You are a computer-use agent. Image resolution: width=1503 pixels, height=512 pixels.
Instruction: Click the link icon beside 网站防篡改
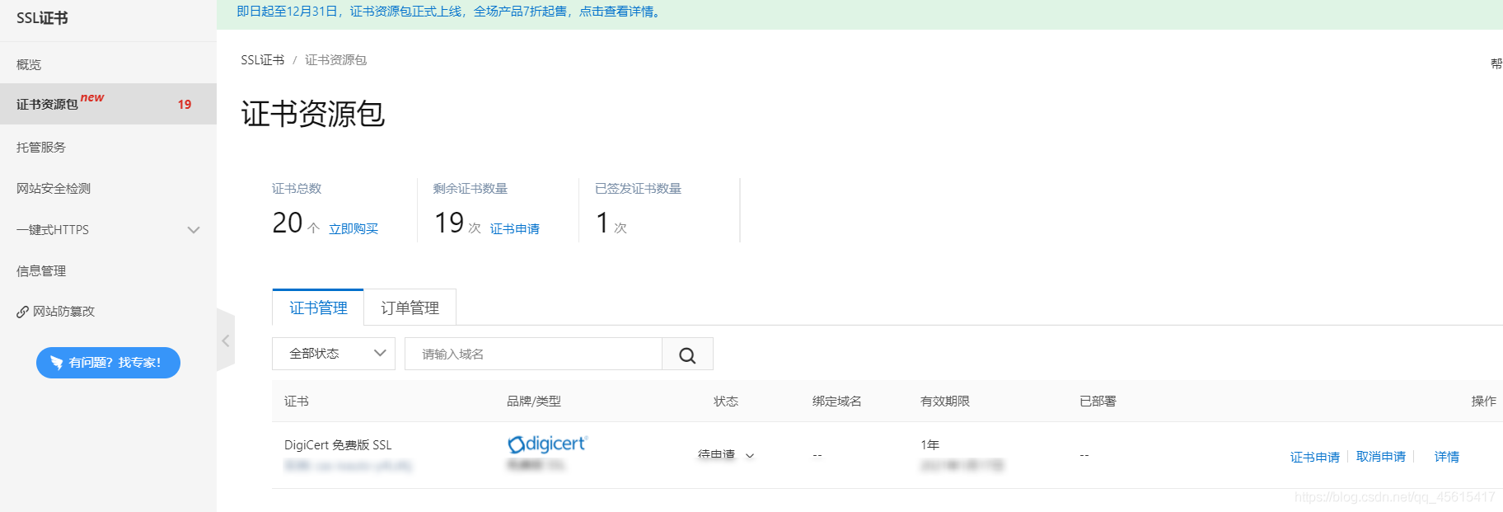pyautogui.click(x=22, y=312)
